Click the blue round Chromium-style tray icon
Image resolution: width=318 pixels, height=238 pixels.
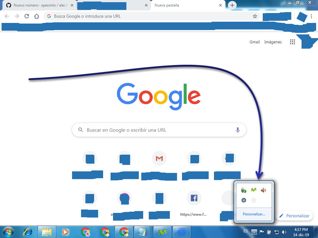click(243, 200)
